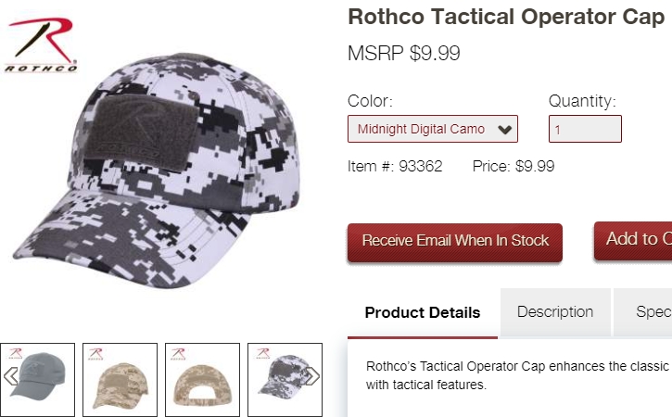Open the Description tab
Viewport: 672px width, 417px height.
point(555,311)
